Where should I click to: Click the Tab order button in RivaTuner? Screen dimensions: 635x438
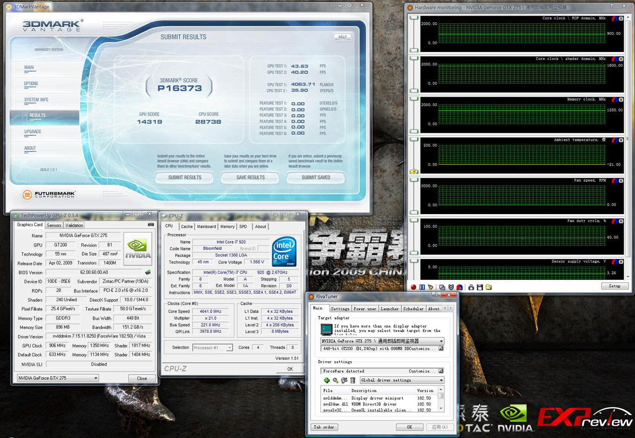324,427
